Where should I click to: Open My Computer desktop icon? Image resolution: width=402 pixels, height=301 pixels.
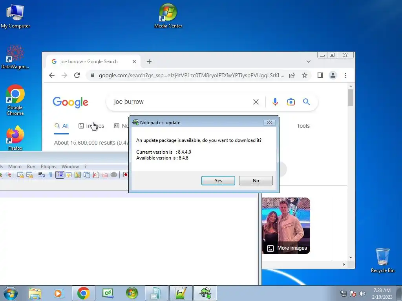click(15, 16)
